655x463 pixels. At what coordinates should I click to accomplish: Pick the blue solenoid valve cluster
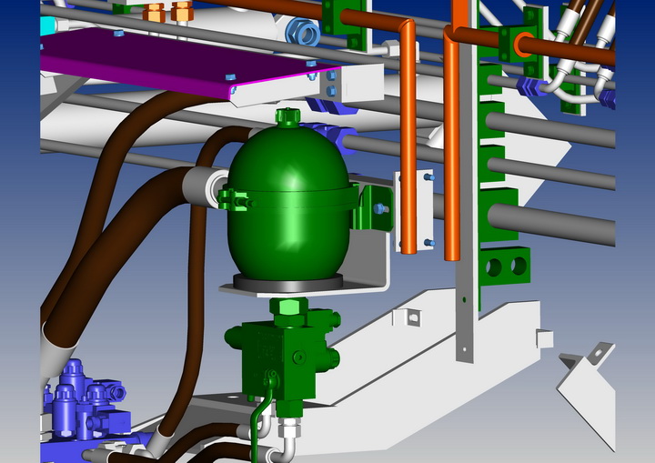(86, 401)
